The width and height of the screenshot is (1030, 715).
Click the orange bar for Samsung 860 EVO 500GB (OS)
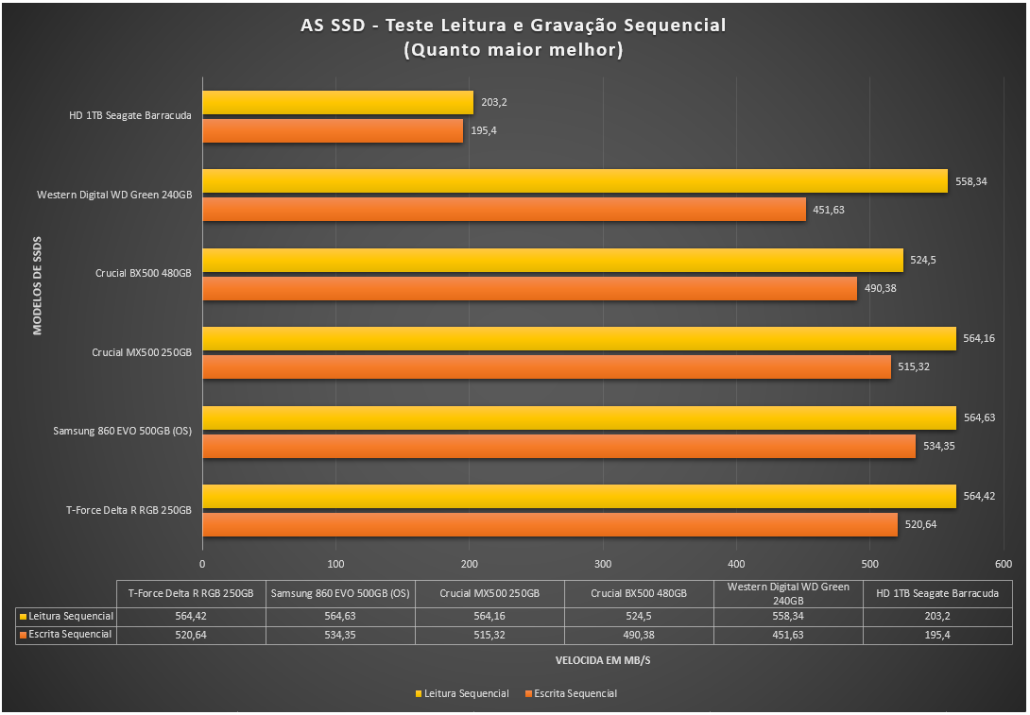click(559, 446)
